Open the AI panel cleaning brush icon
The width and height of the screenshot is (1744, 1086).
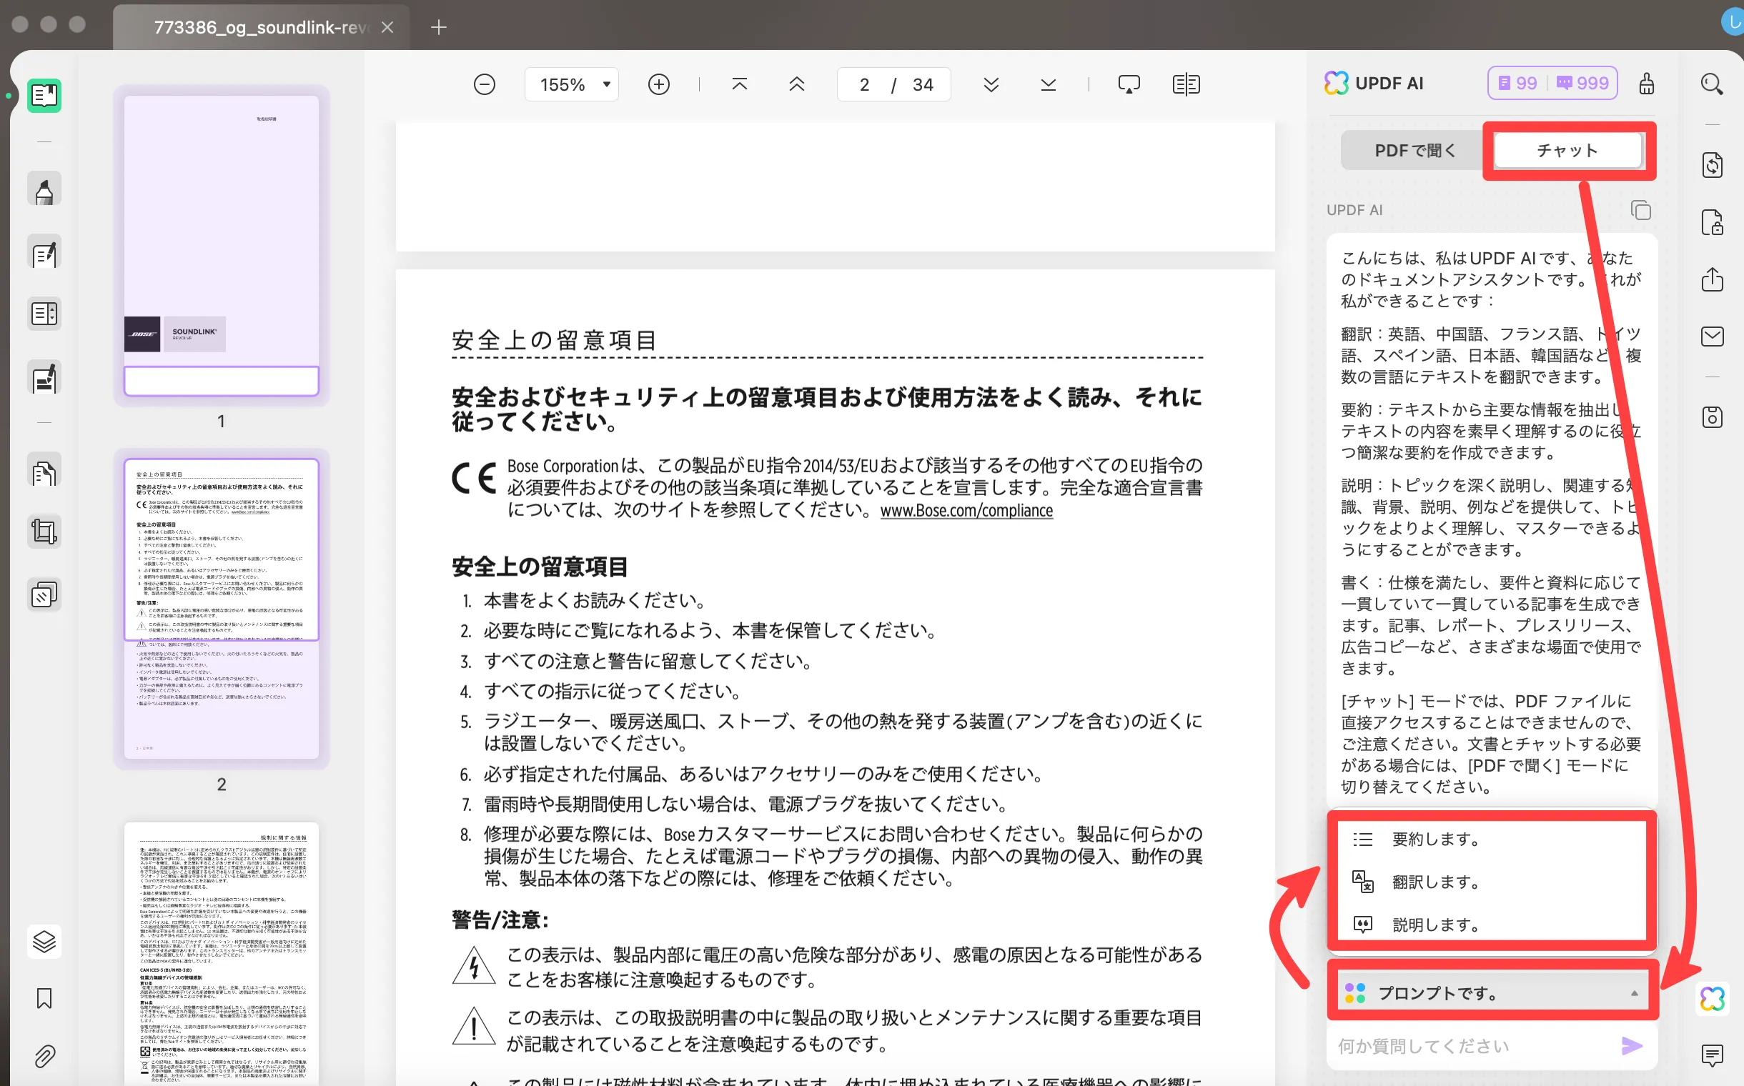click(1646, 84)
